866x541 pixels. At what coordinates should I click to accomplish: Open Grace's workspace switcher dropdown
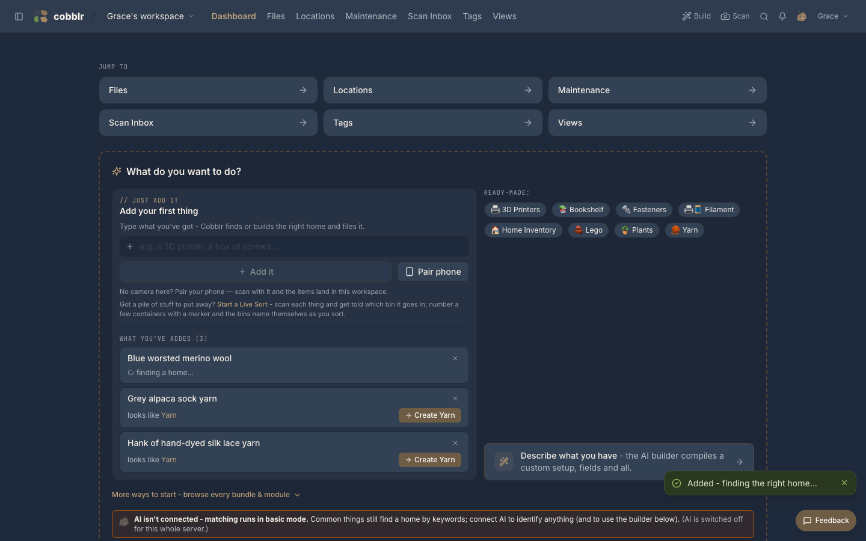click(150, 16)
